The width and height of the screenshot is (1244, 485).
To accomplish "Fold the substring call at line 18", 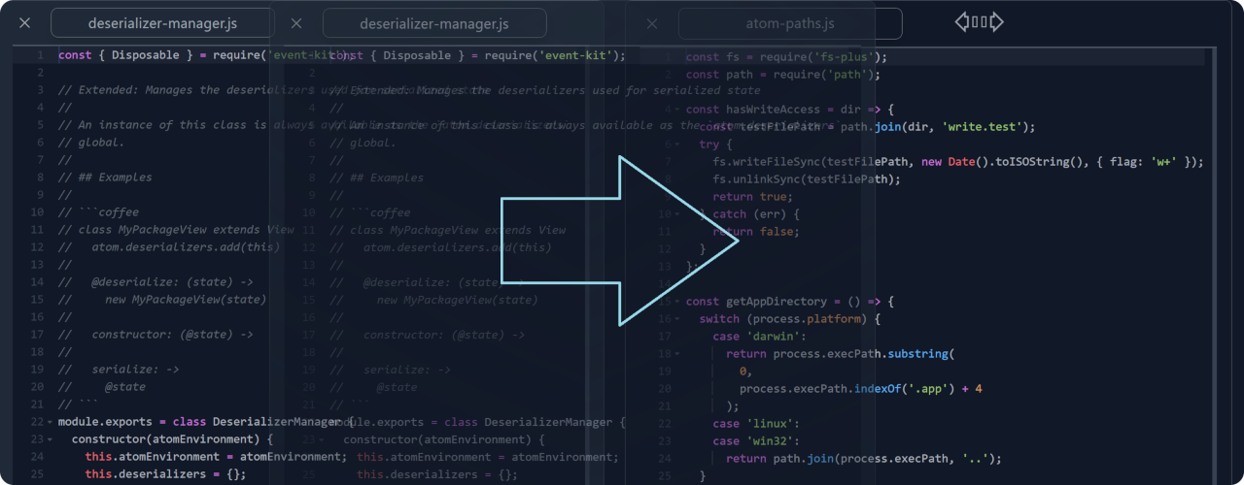I will (x=677, y=354).
